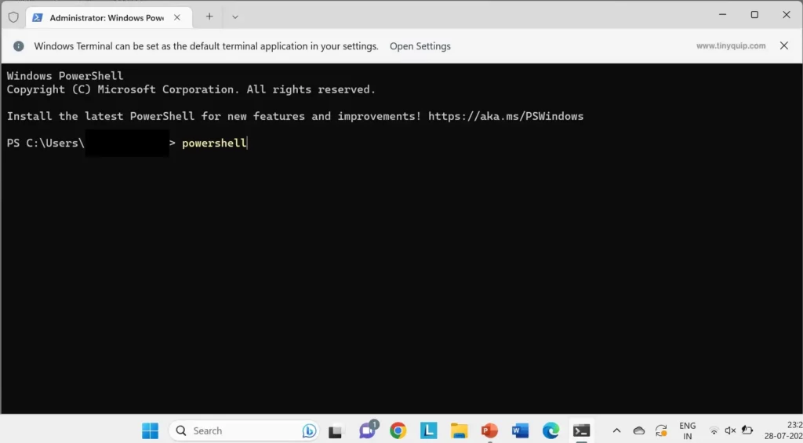Click the Copyright Microsoft Corporation line
The image size is (803, 443).
point(191,89)
